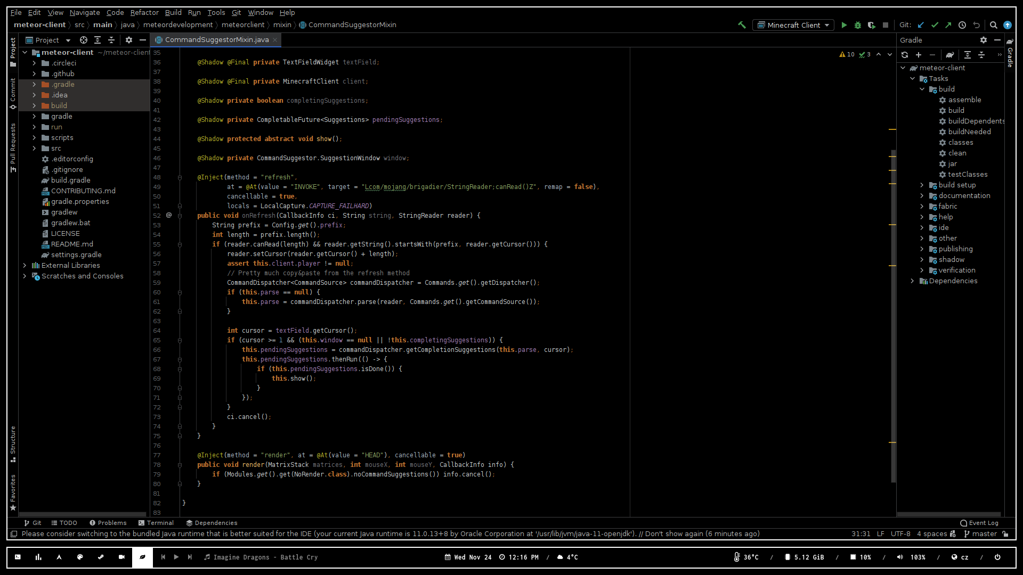
Task: Push commits with the green Git arrow
Action: click(948, 25)
